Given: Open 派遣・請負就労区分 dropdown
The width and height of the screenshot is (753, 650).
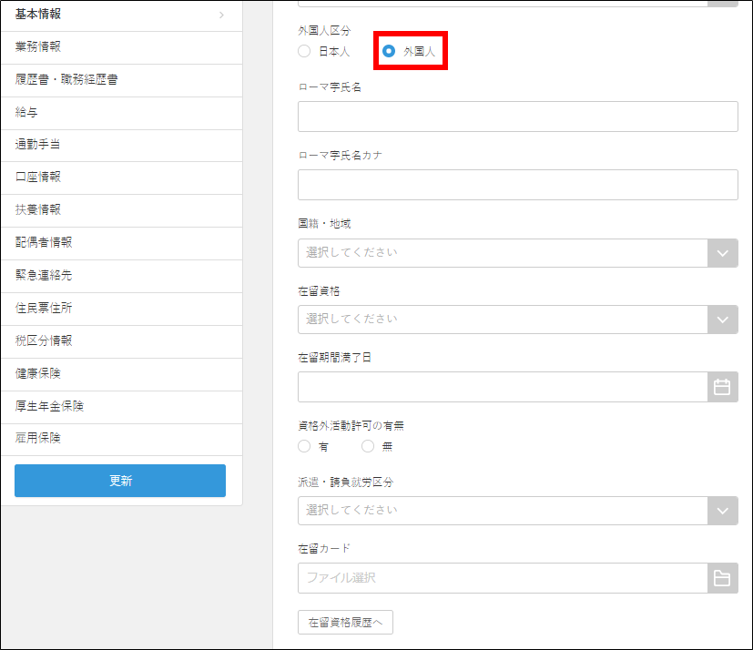Looking at the screenshot, I should 517,510.
